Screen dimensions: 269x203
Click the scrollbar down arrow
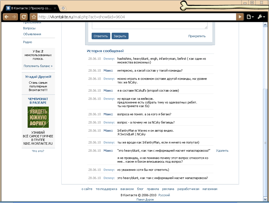tap(265, 199)
